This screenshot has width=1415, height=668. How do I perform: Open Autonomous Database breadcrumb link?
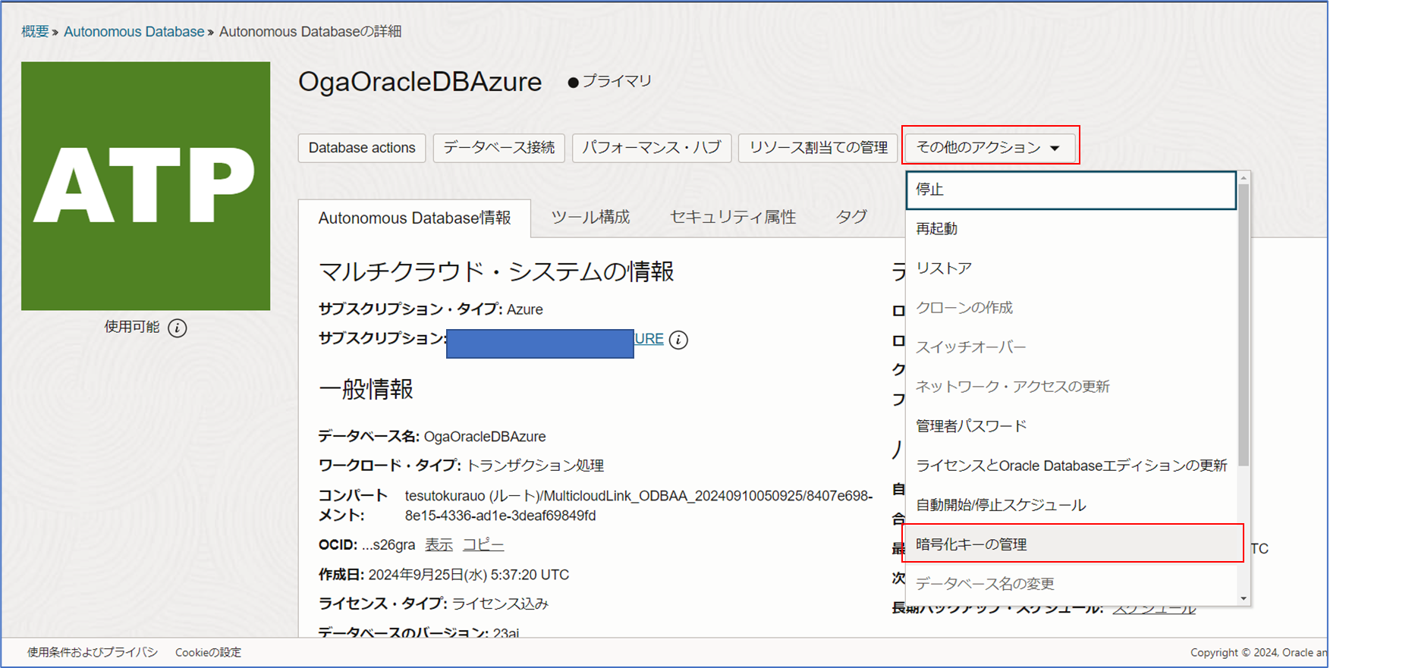[134, 32]
